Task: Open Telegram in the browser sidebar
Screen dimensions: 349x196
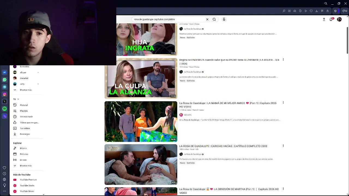Action: point(4,87)
